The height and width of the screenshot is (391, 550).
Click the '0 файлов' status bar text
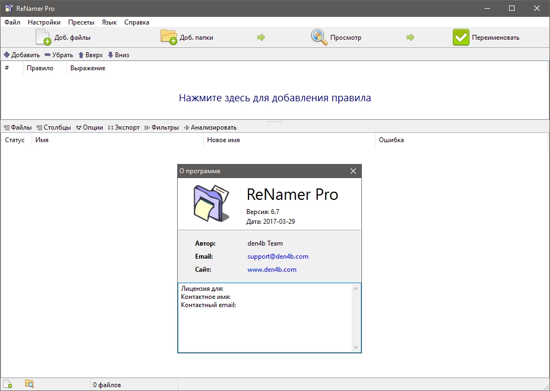pyautogui.click(x=107, y=384)
